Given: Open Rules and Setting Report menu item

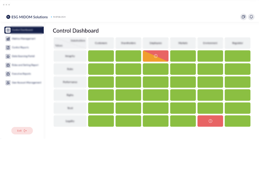Looking at the screenshot, I should click(x=26, y=65).
